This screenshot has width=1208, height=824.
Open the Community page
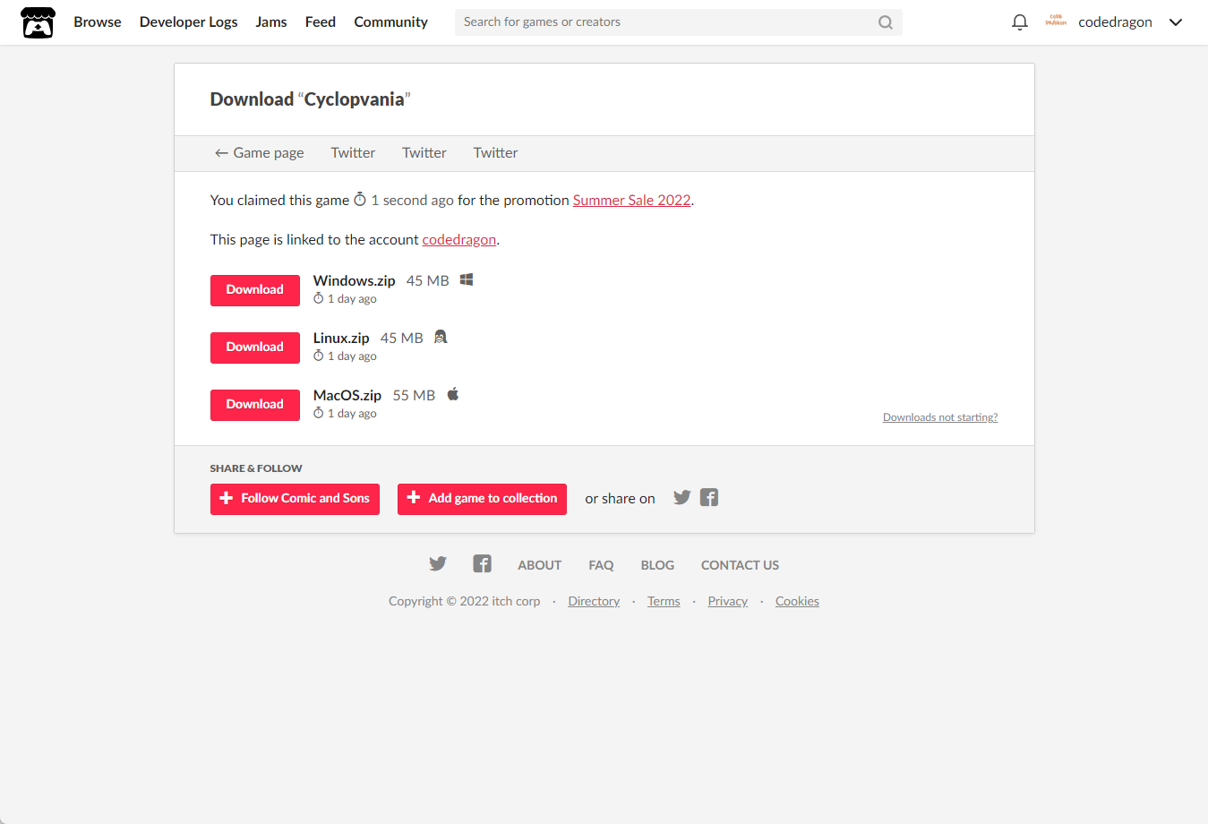click(x=390, y=22)
